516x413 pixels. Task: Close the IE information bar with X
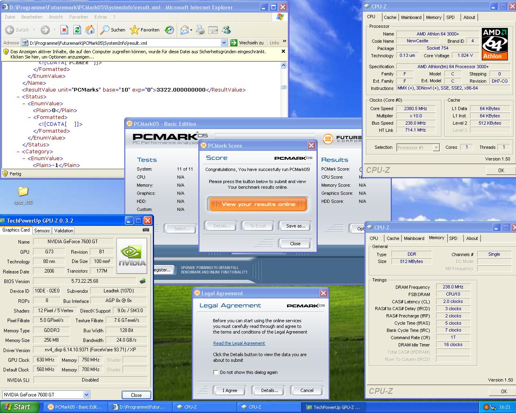tap(283, 51)
